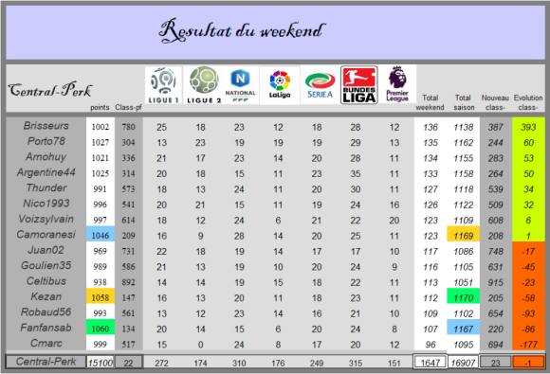550x374 pixels.
Task: Select the National league logo
Action: click(240, 85)
